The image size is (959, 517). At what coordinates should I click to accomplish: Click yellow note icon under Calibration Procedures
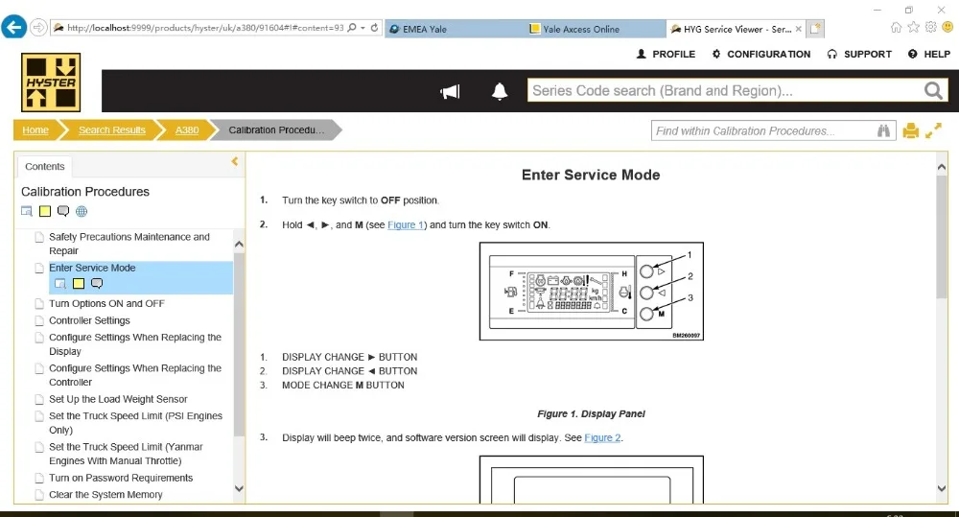[45, 211]
